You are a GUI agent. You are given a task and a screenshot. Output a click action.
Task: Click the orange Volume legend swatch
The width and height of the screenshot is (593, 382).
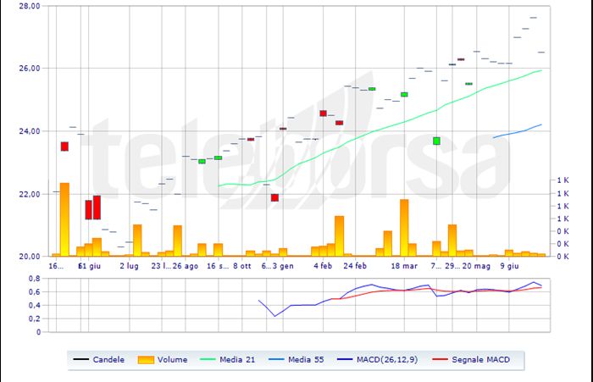146,360
